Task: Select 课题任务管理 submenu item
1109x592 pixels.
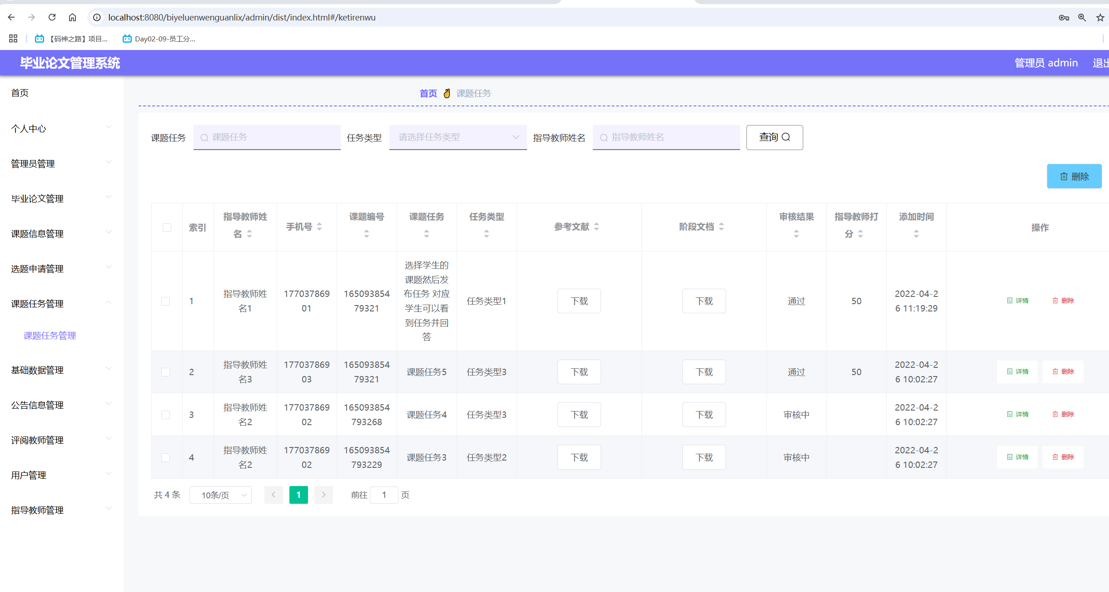Action: pyautogui.click(x=50, y=336)
